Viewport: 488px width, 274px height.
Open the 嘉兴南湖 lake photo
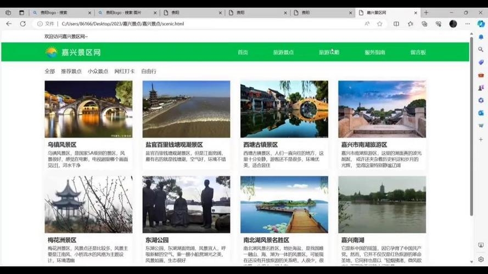[382, 204]
